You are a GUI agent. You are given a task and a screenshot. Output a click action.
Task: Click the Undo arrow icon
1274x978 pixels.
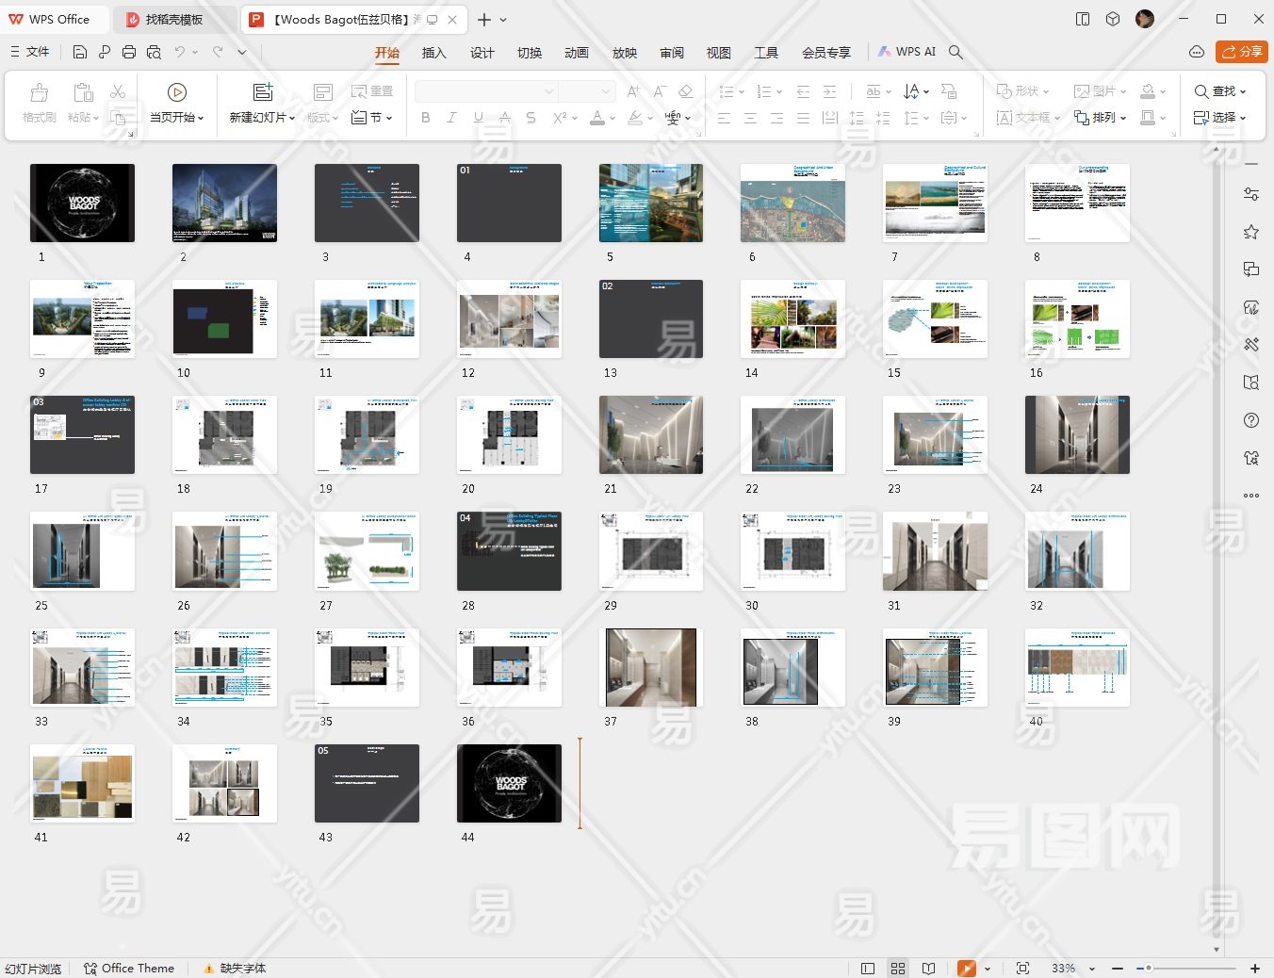(x=179, y=52)
